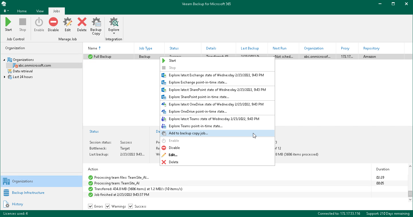Click the History gear document icon

(6, 204)
